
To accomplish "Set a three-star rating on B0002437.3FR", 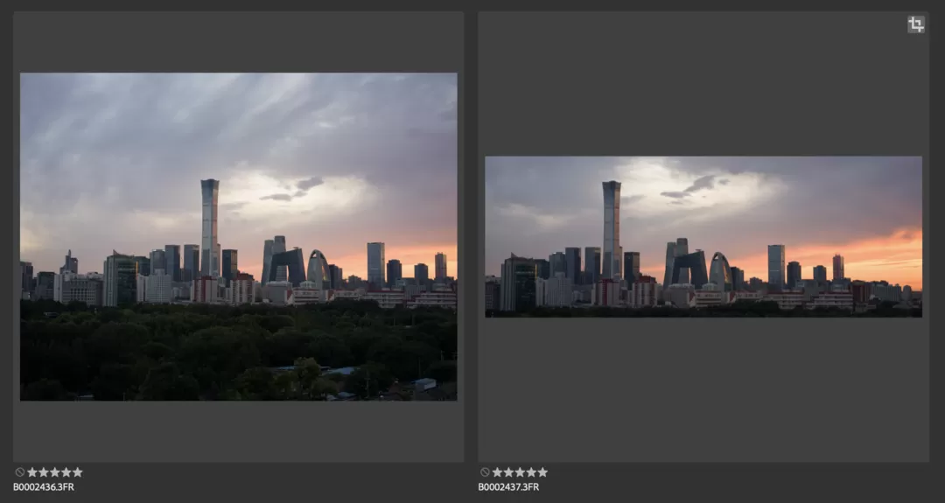I will pos(520,472).
